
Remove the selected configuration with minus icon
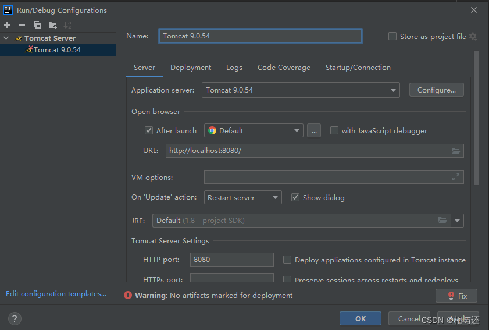point(22,25)
